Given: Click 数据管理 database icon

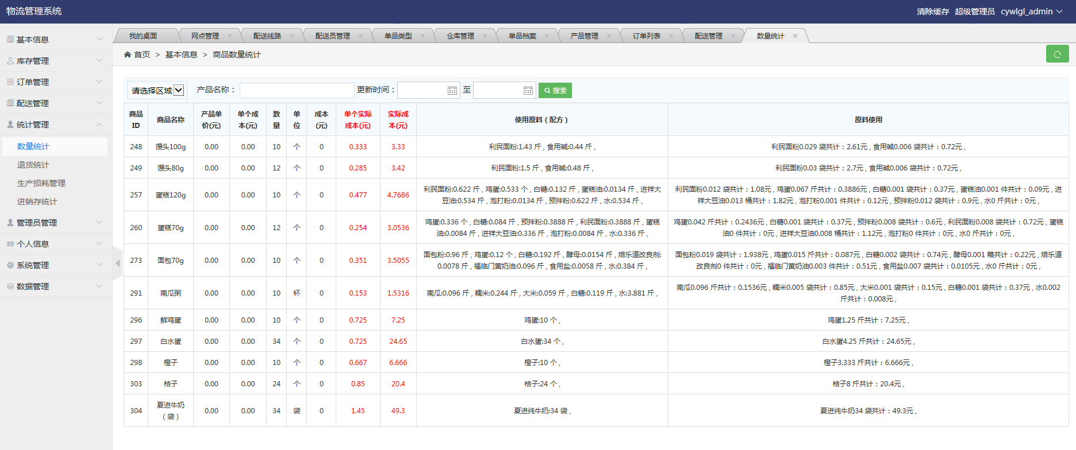Looking at the screenshot, I should (10, 286).
